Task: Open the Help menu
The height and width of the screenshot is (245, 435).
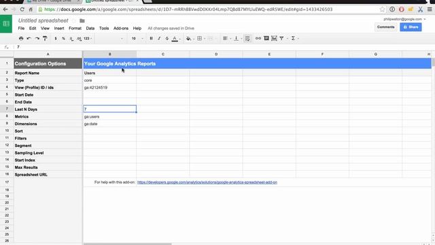Action: (137, 29)
